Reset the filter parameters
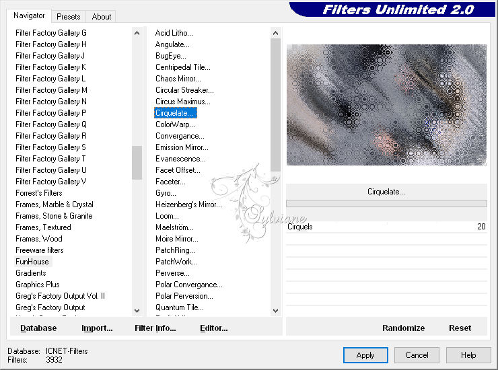 tap(460, 328)
